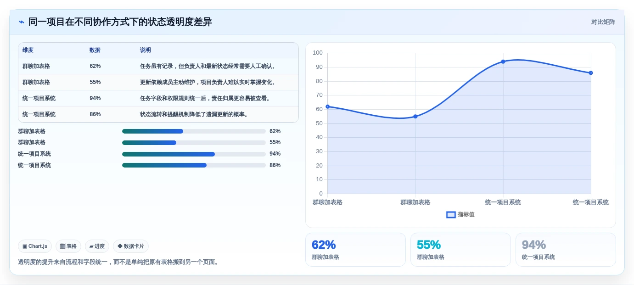
Task: Select the 表格 tag
Action: pyautogui.click(x=68, y=246)
